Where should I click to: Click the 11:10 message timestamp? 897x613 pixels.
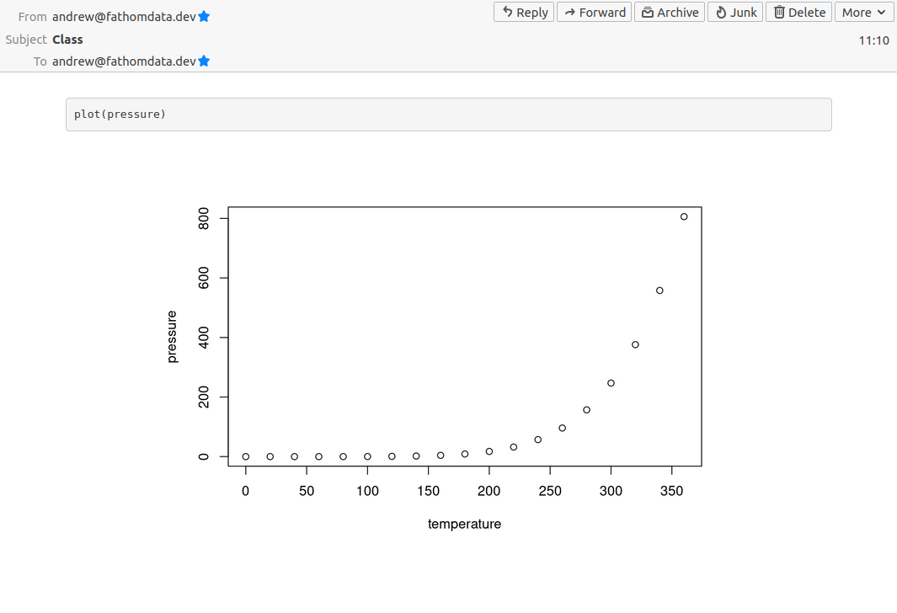click(873, 40)
